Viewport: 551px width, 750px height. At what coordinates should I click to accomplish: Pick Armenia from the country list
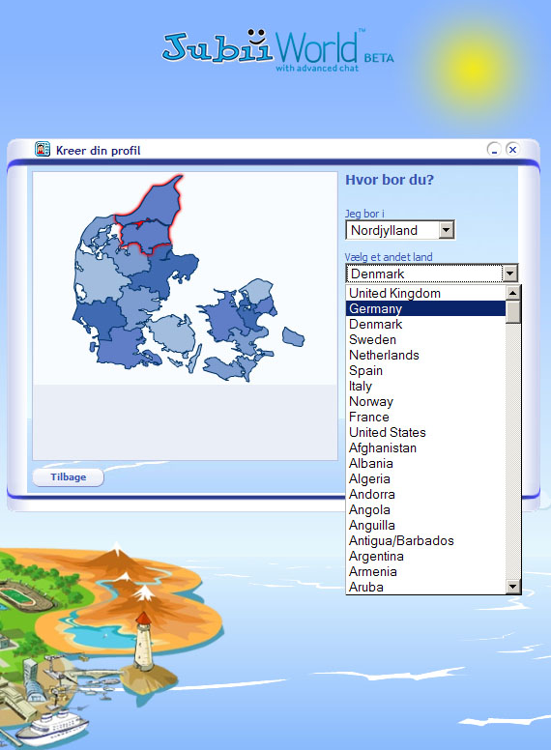tap(425, 571)
